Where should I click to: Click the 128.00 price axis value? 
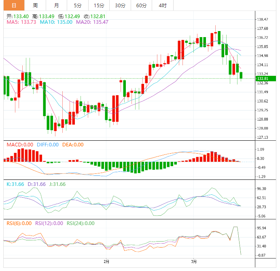(263, 128)
